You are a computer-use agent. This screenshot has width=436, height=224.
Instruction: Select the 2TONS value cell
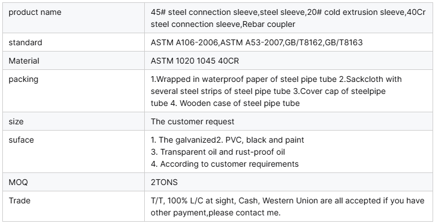[288, 182]
